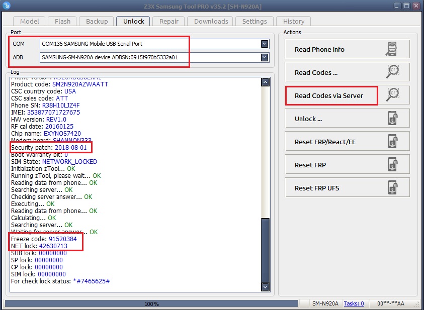The width and height of the screenshot is (424, 310).
Task: Click the COM135 SAMSUNG Mobile USB Serial Port field
Action: [154, 44]
